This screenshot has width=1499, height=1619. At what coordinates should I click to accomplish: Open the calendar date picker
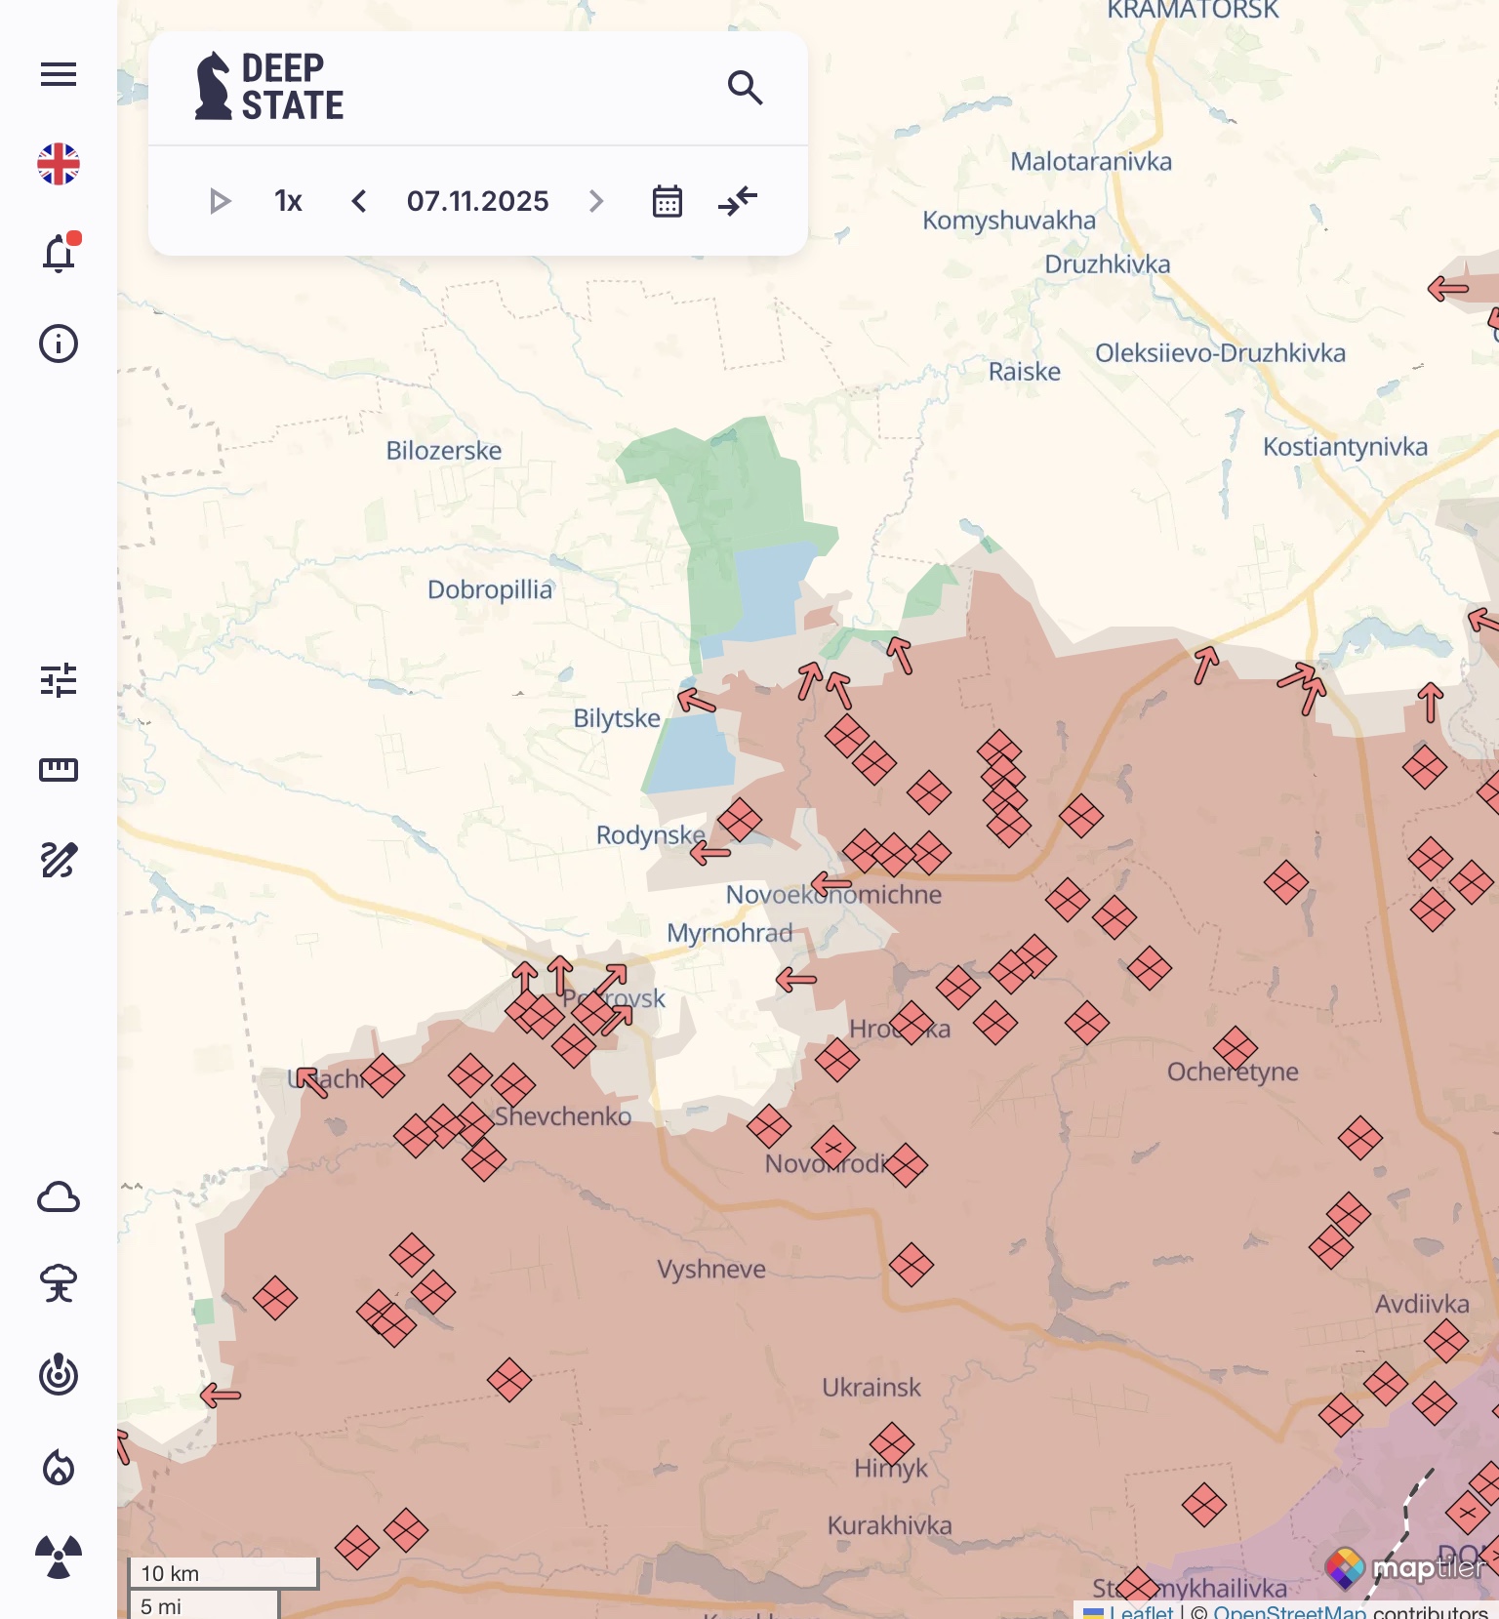click(x=668, y=201)
